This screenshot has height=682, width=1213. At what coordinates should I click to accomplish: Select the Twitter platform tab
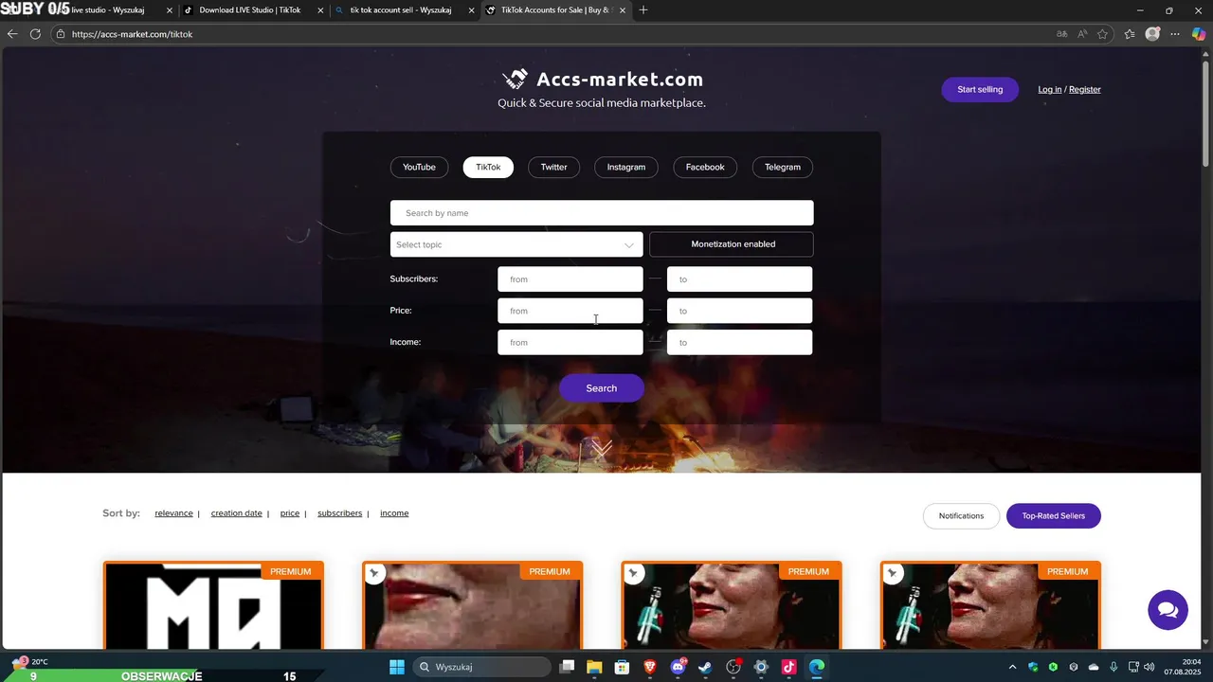553,167
